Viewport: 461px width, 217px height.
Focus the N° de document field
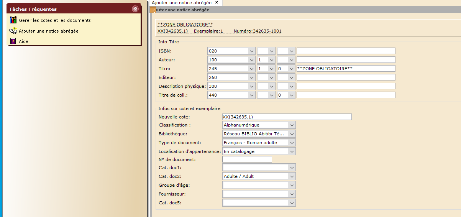coord(247,159)
